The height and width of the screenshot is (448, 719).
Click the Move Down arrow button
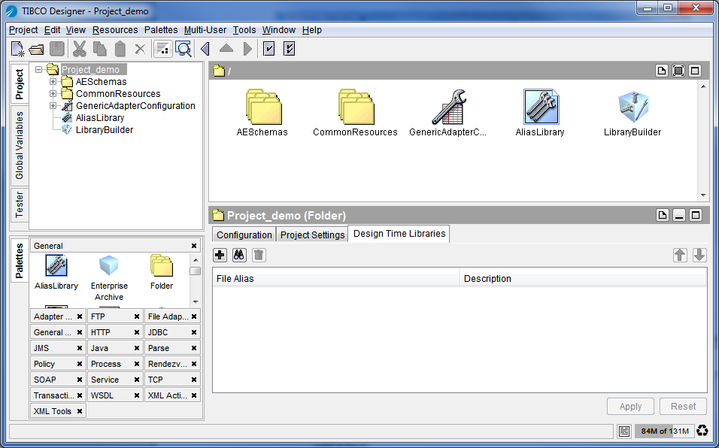coord(699,255)
